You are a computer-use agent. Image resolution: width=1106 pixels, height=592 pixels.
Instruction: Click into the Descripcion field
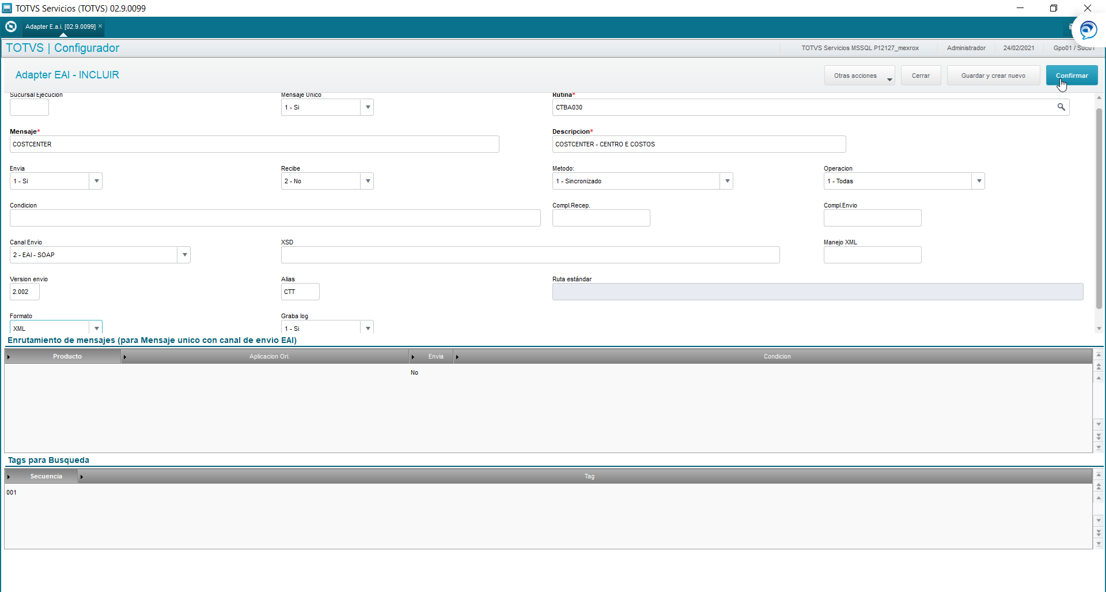pyautogui.click(x=699, y=144)
